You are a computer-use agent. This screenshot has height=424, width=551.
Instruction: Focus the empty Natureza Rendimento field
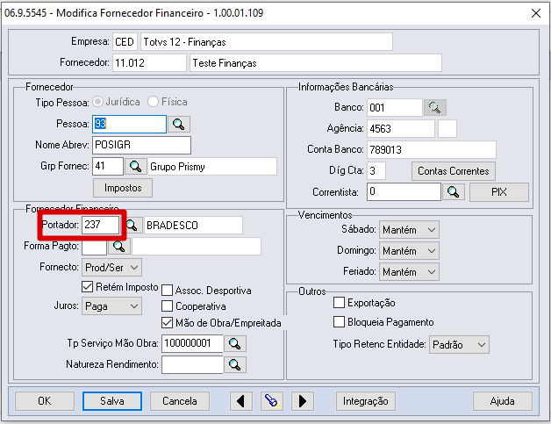point(192,364)
